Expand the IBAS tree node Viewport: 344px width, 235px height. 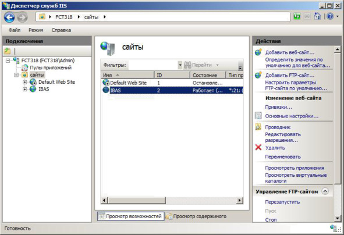point(25,89)
